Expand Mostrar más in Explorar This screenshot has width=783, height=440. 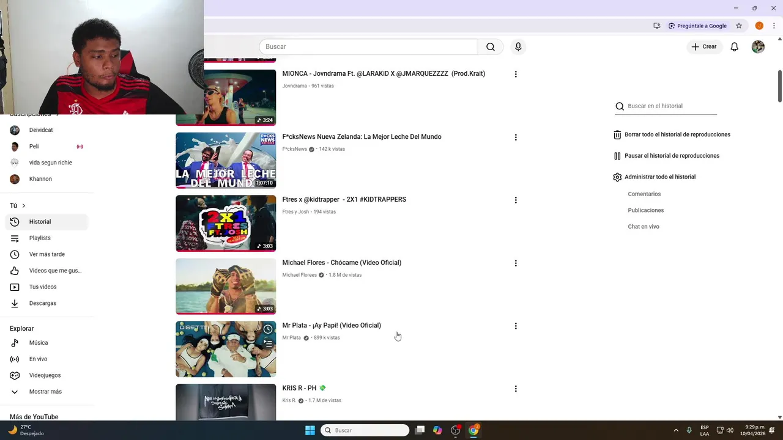46,392
